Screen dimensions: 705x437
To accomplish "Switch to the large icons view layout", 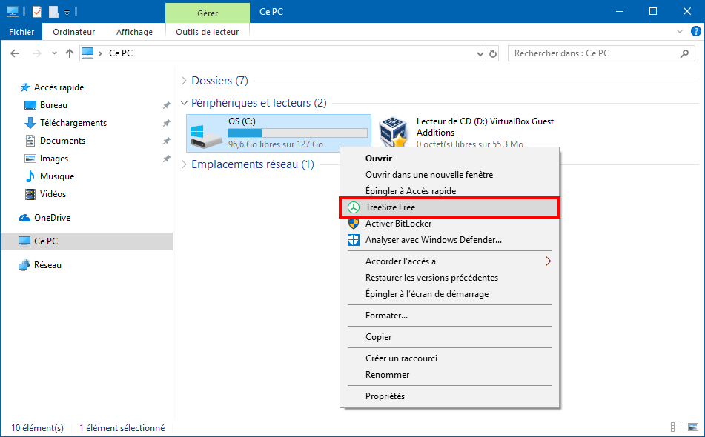I will pos(694,427).
